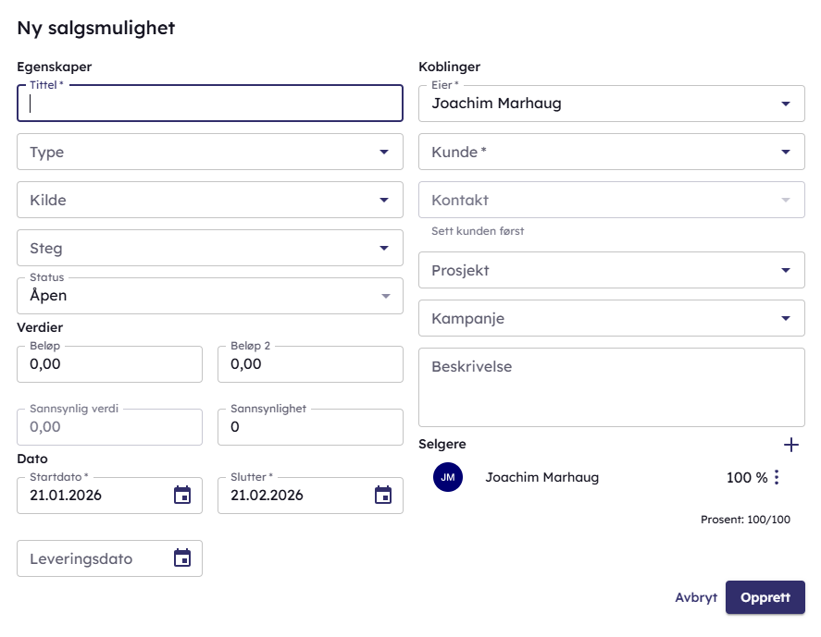This screenshot has height=637, width=821.
Task: Select the Beløp amount field
Action: pyautogui.click(x=109, y=364)
